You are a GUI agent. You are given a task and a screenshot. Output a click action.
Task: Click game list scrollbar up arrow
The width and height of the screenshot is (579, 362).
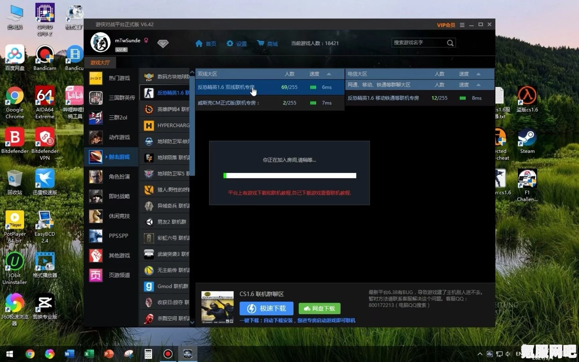coord(192,72)
